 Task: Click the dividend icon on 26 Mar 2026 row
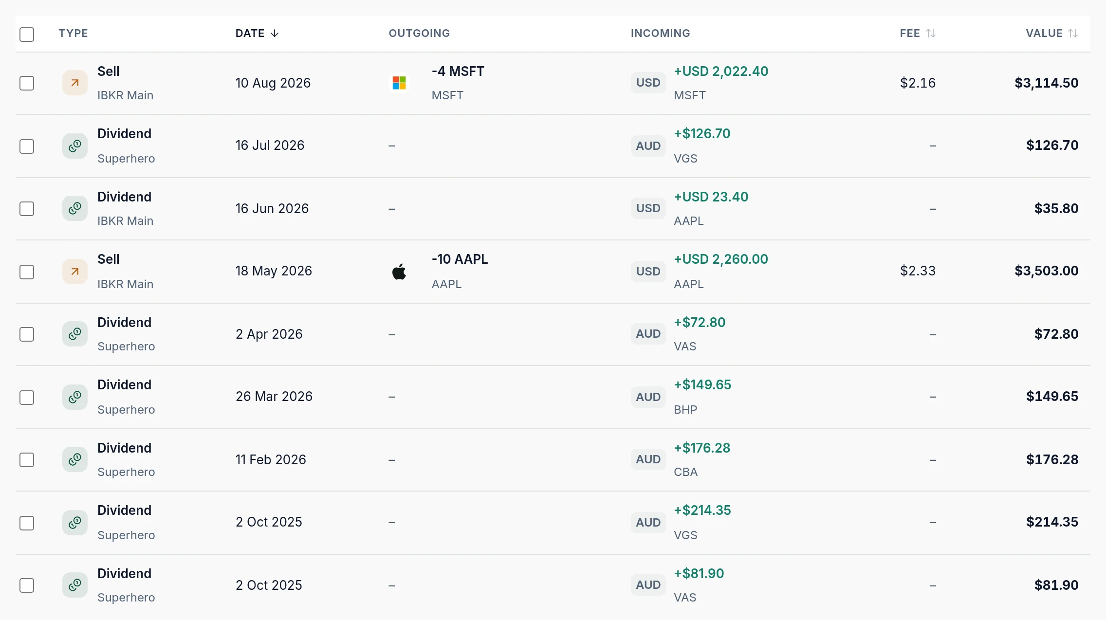(75, 397)
